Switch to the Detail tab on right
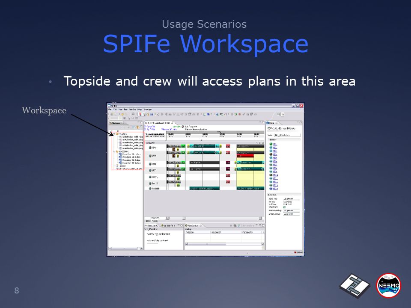Viewport: 411px width, 308px height. coord(272,123)
